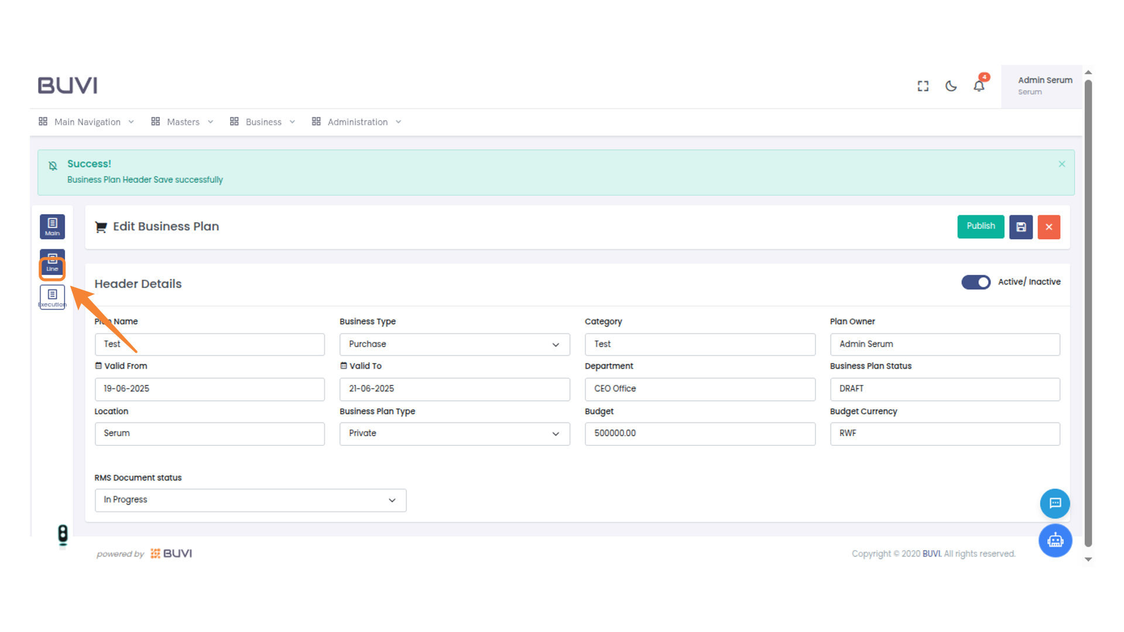The image size is (1124, 632).
Task: Toggle the Active/Inactive switch
Action: [x=975, y=282]
